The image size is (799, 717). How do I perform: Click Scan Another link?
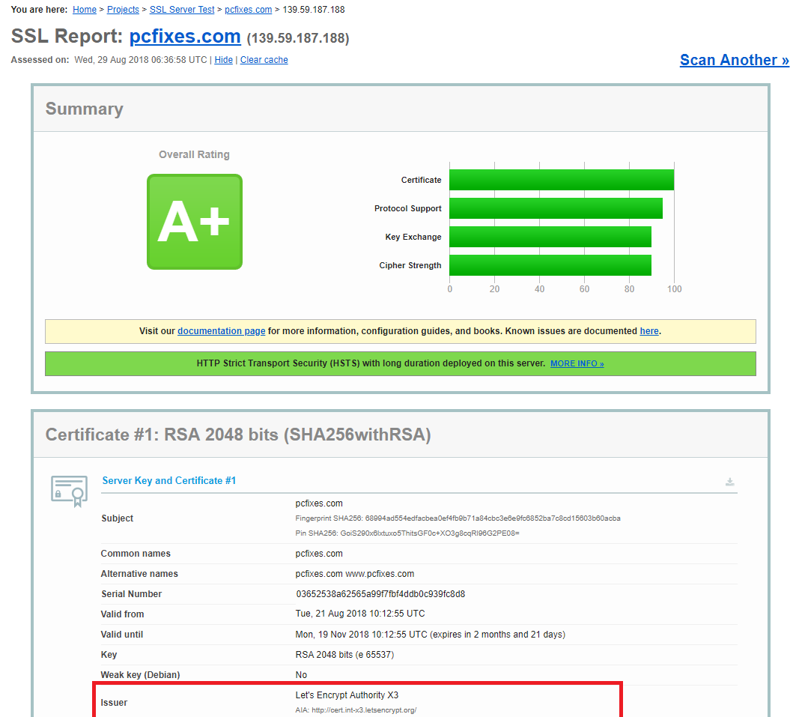(735, 60)
